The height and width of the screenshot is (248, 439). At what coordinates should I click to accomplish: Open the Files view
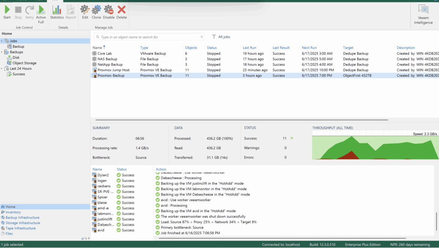[x=9, y=233]
